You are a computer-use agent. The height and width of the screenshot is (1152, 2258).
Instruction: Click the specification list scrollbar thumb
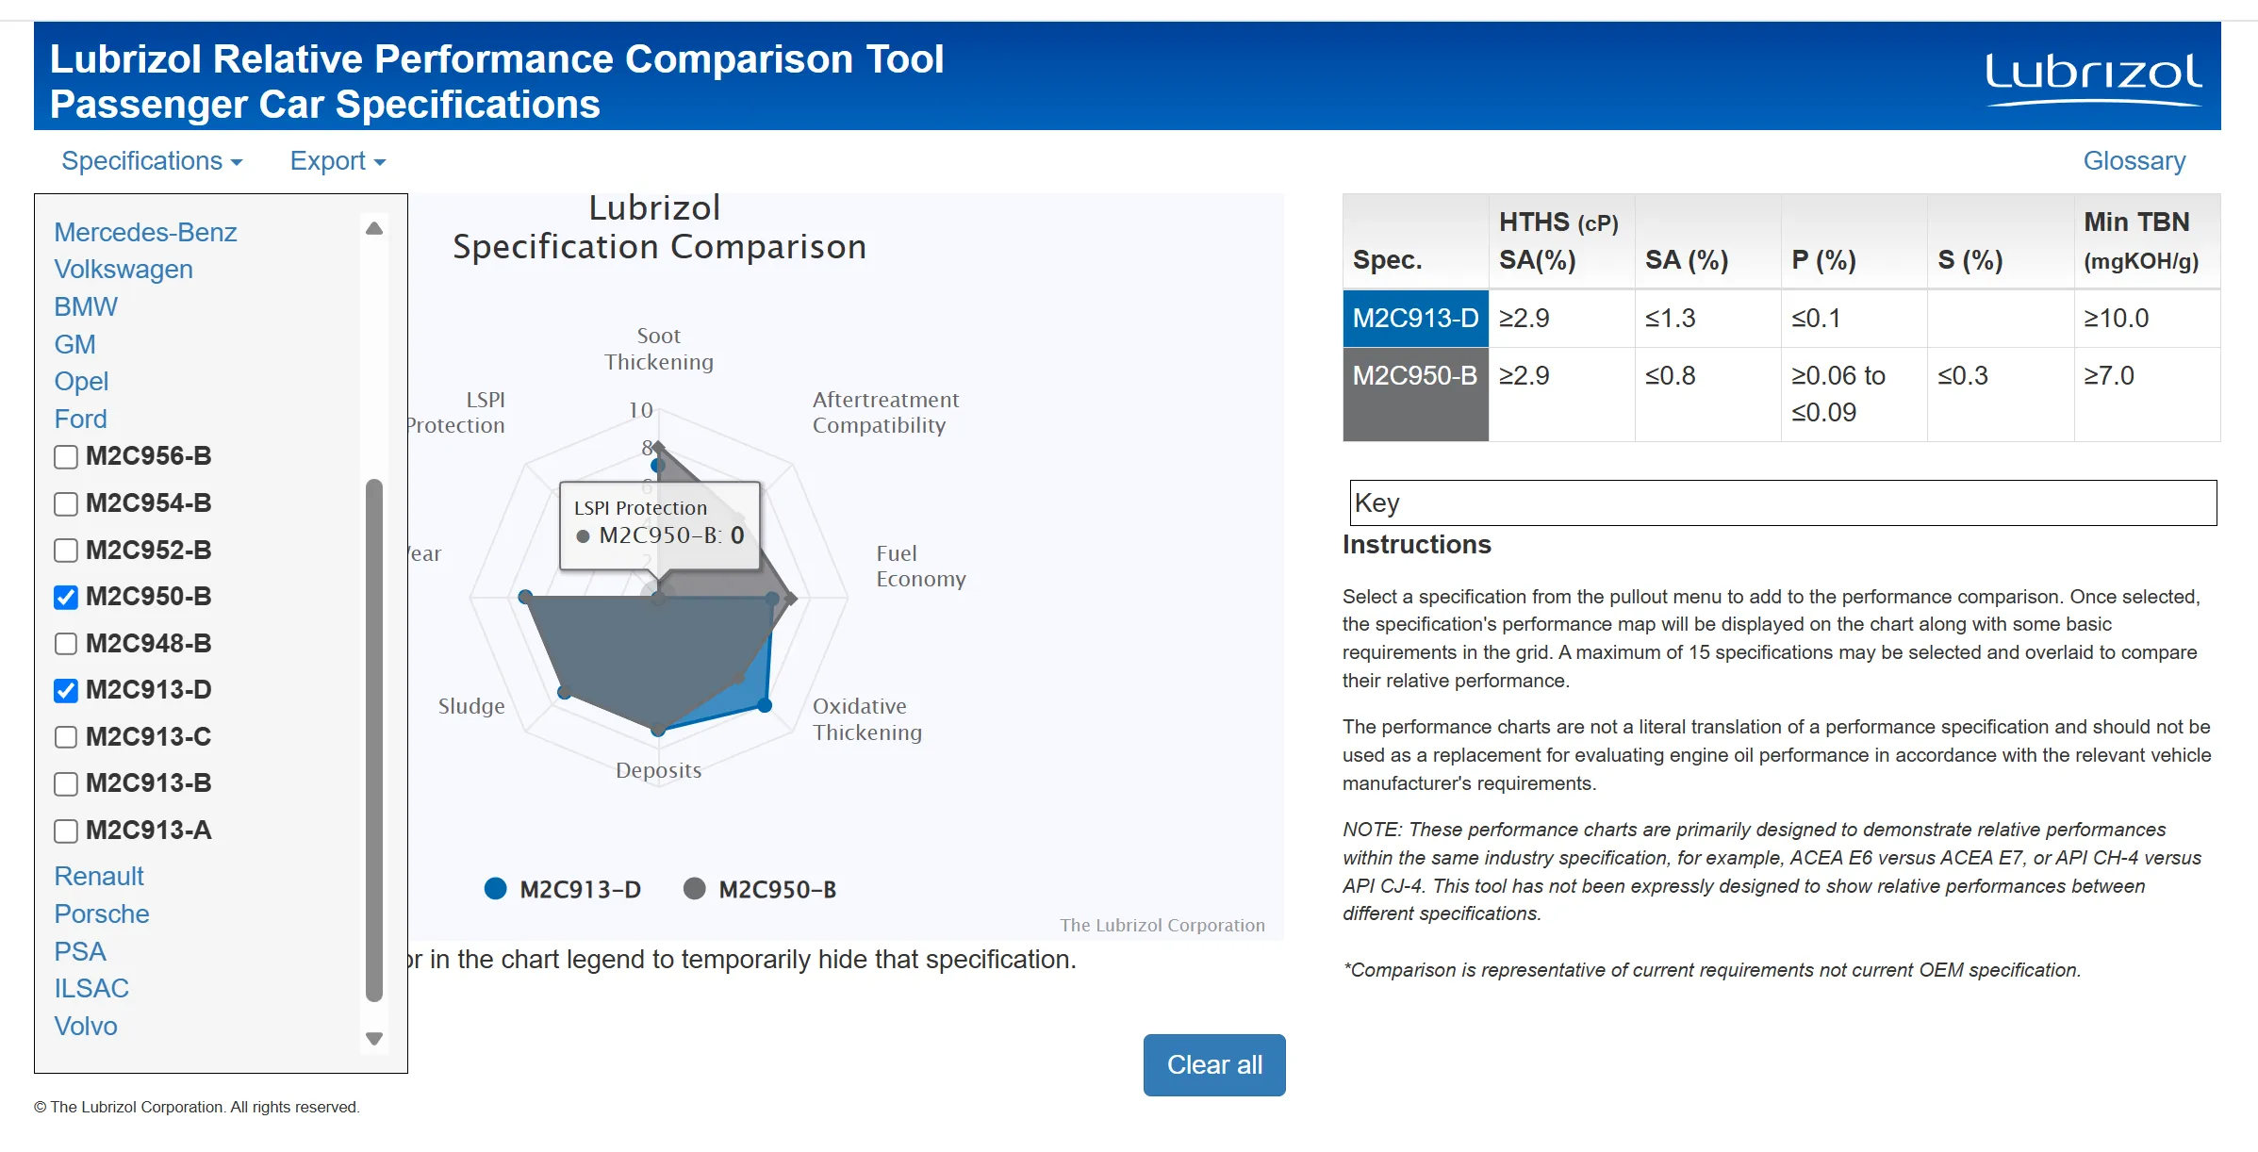click(x=374, y=740)
